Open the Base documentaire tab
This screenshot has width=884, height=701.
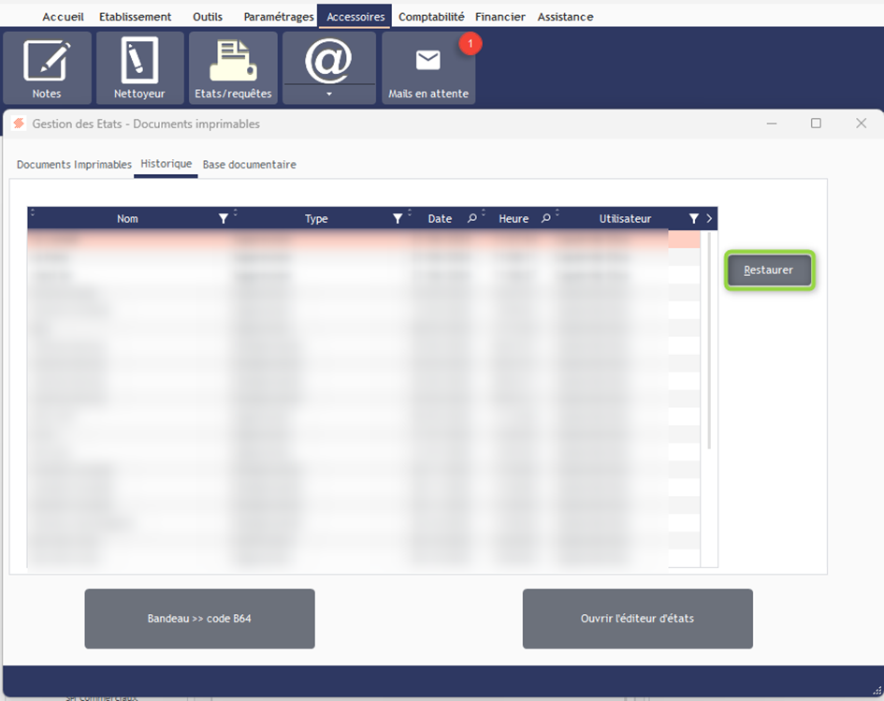pos(249,165)
